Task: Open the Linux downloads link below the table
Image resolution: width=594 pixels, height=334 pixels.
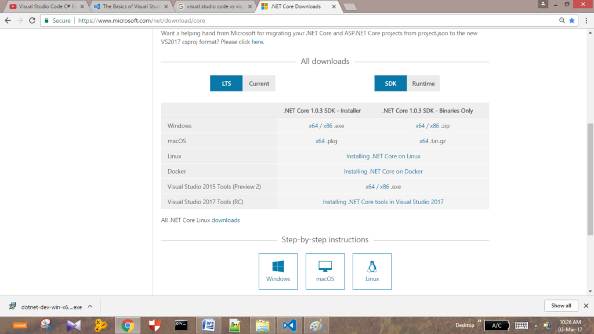Action: click(226, 220)
